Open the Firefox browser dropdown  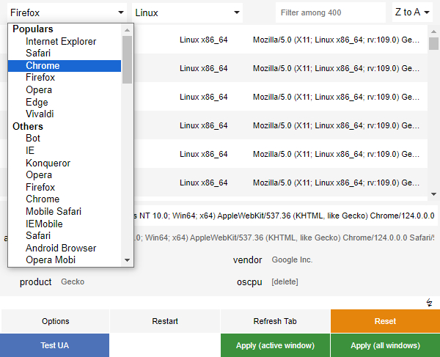pyautogui.click(x=67, y=12)
